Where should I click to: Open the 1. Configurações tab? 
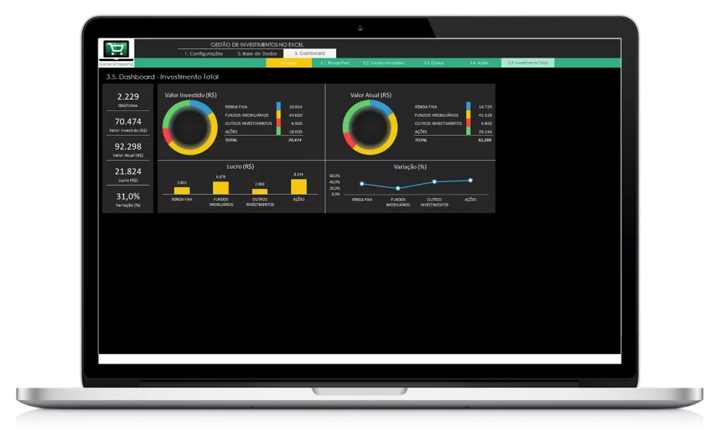(204, 53)
